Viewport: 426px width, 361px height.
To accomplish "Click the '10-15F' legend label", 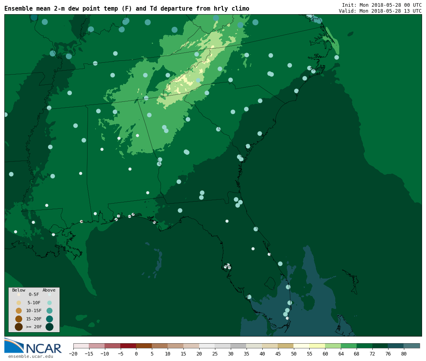I will pos(34,311).
